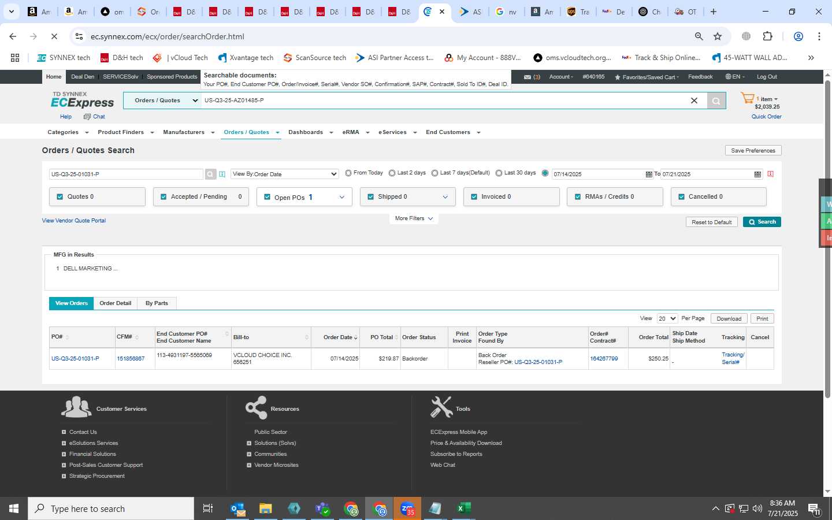Open the messages envelope icon
The width and height of the screenshot is (832, 520).
point(528,77)
